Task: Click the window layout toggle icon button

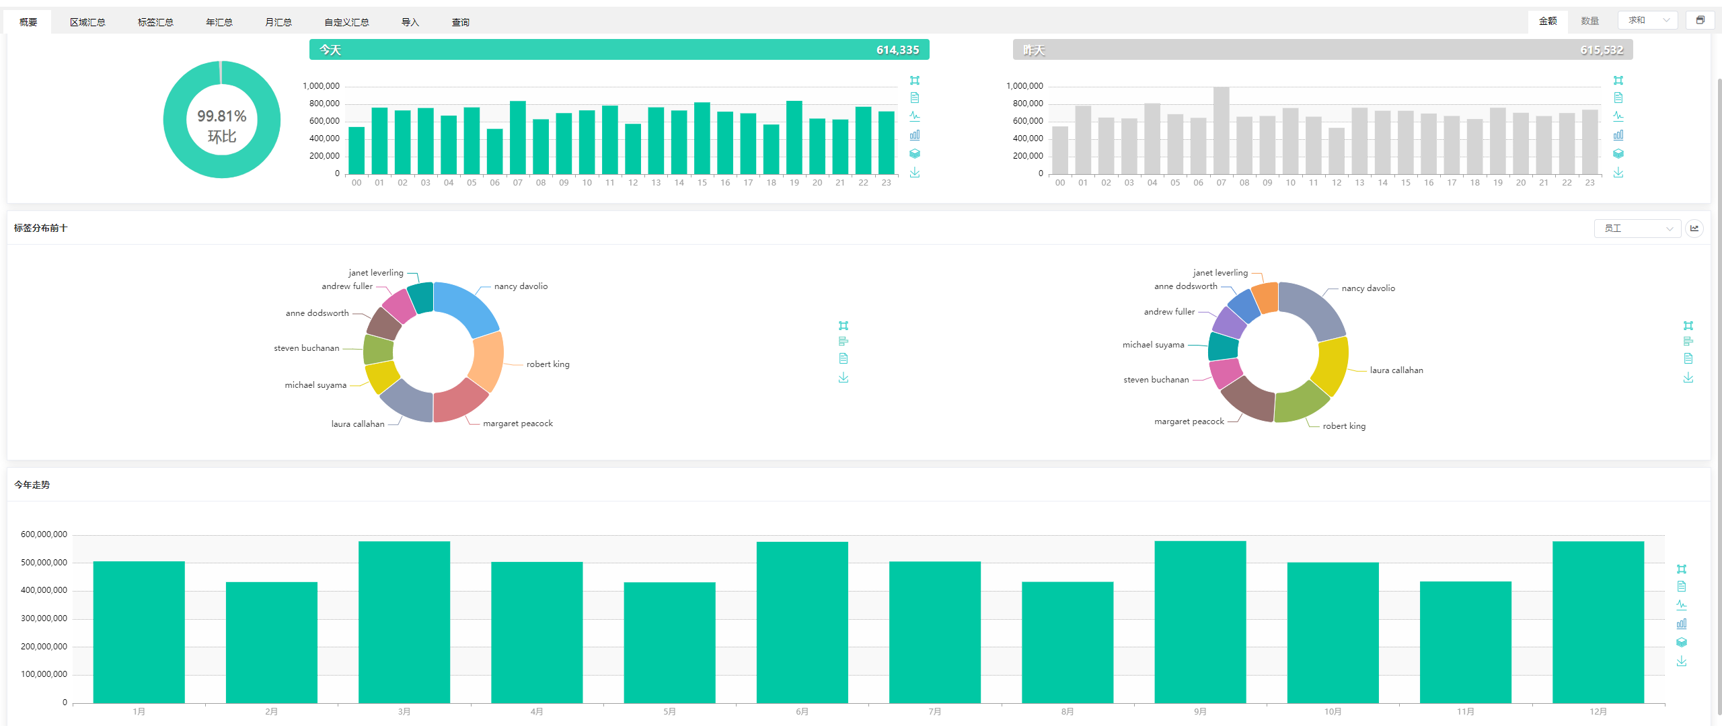Action: click(1700, 20)
